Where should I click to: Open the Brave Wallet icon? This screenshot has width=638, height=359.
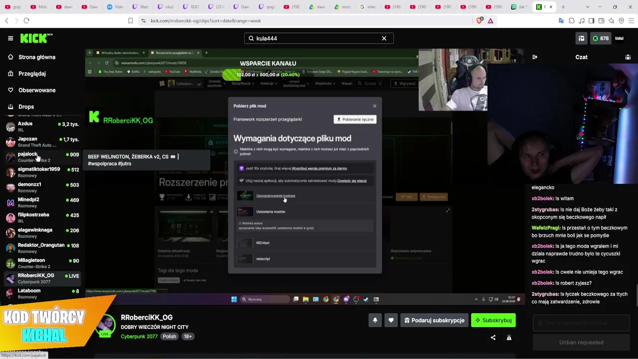click(x=602, y=21)
